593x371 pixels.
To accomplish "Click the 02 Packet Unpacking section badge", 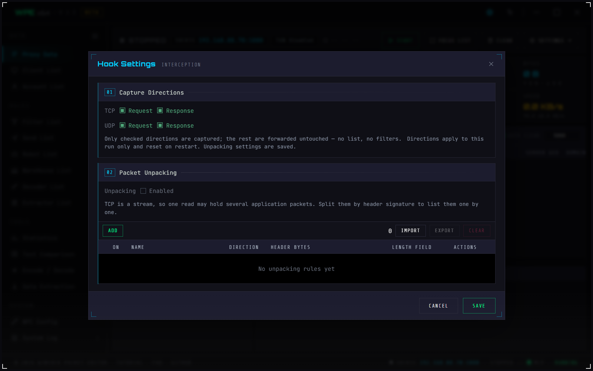I will point(110,172).
